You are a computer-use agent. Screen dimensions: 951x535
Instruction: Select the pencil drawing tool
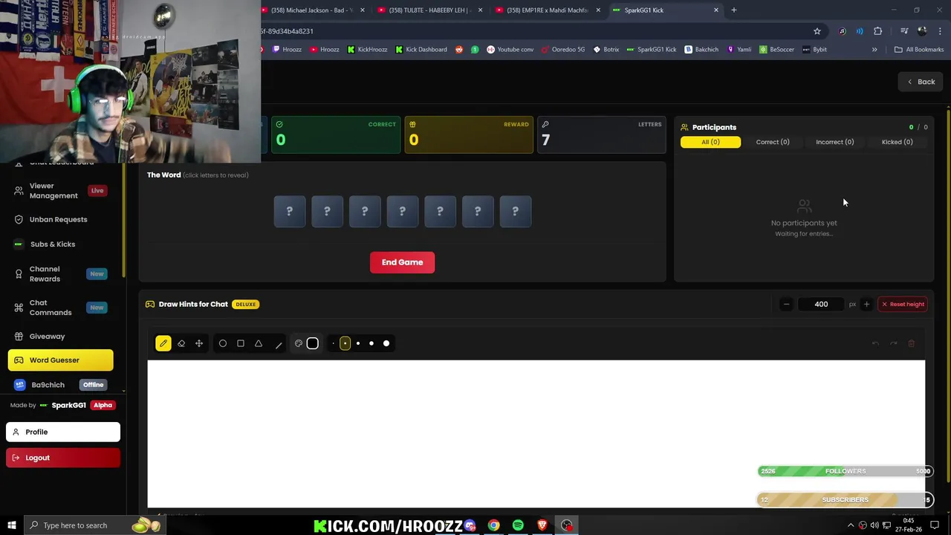click(163, 343)
